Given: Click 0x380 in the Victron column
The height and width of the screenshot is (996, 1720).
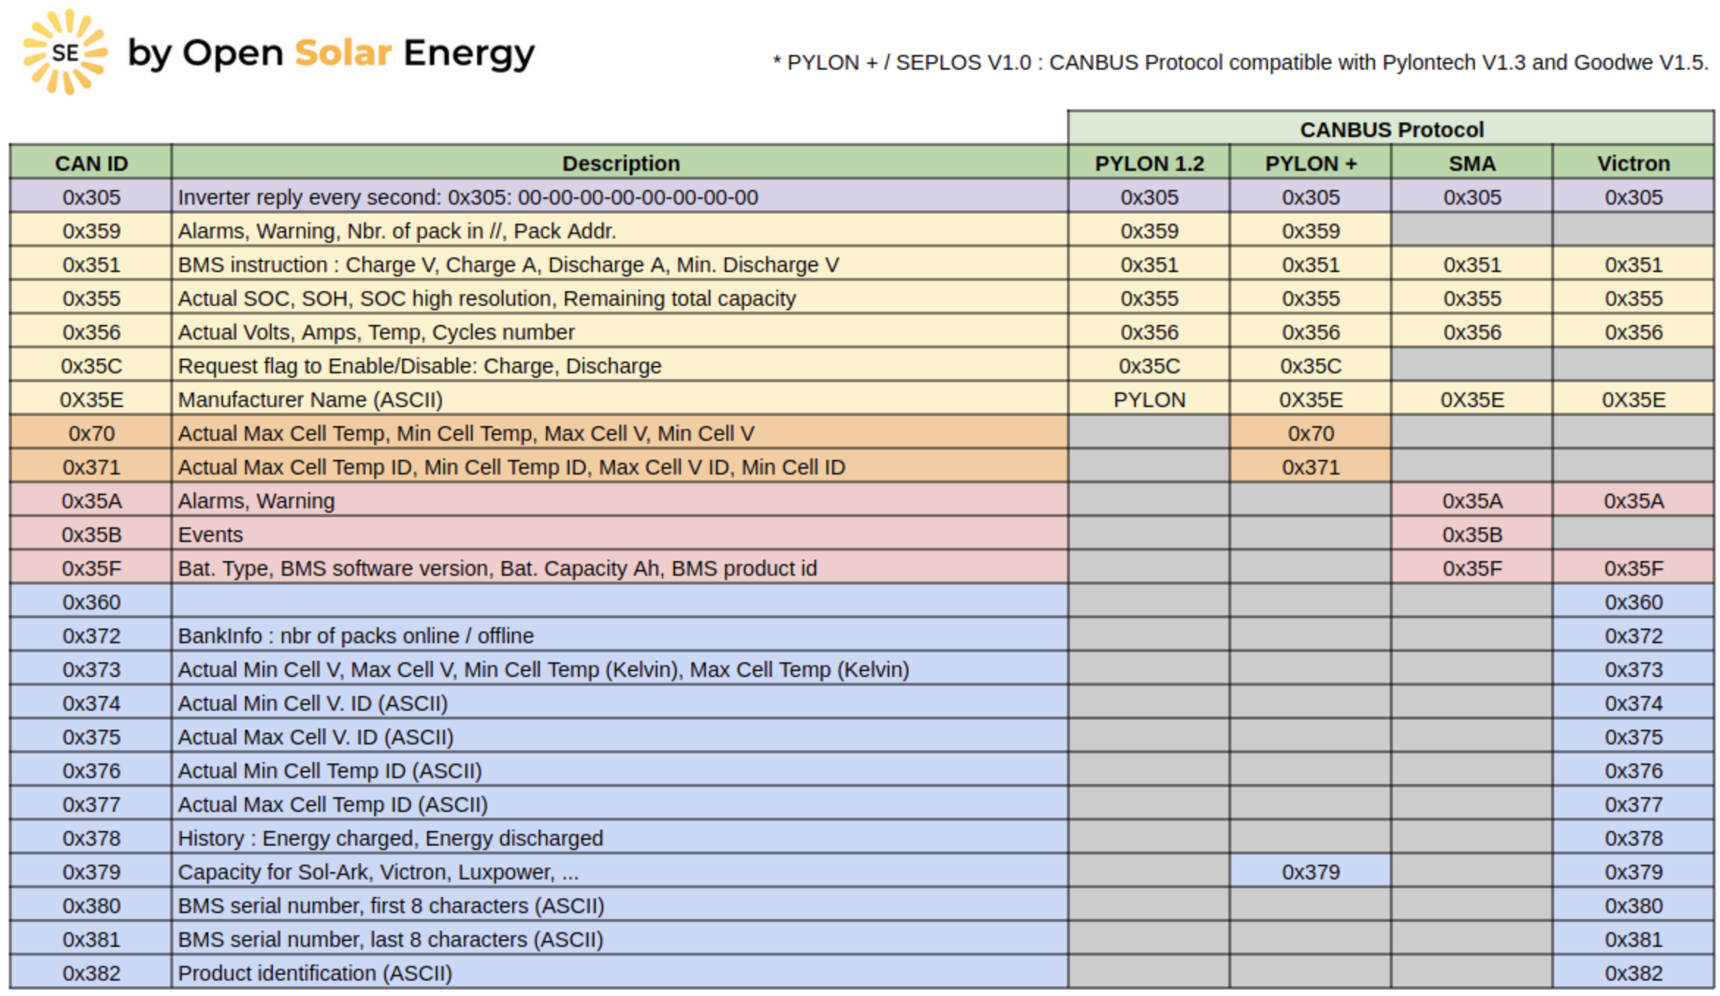Looking at the screenshot, I should coord(1633,905).
